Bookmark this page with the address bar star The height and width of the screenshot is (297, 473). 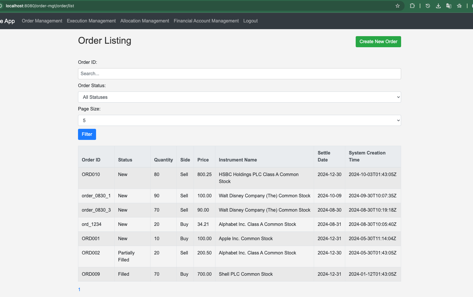[397, 6]
